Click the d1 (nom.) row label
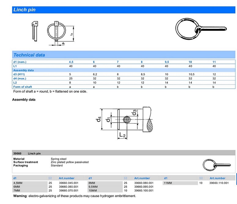Screen dimensions: 237x204 point(20,62)
